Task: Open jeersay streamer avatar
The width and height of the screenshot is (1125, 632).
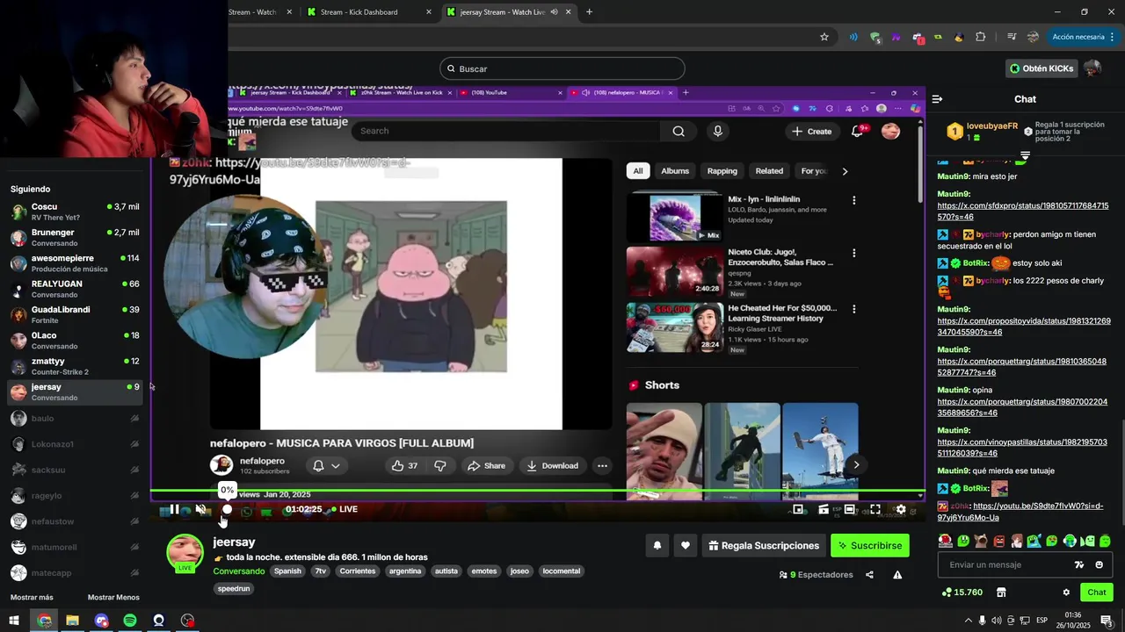Action: coord(185,553)
